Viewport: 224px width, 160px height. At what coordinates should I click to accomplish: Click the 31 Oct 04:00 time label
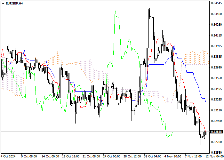pyautogui.click(x=153, y=156)
